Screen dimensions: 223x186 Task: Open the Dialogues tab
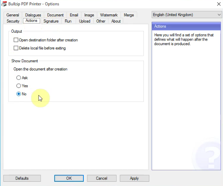pyautogui.click(x=33, y=15)
